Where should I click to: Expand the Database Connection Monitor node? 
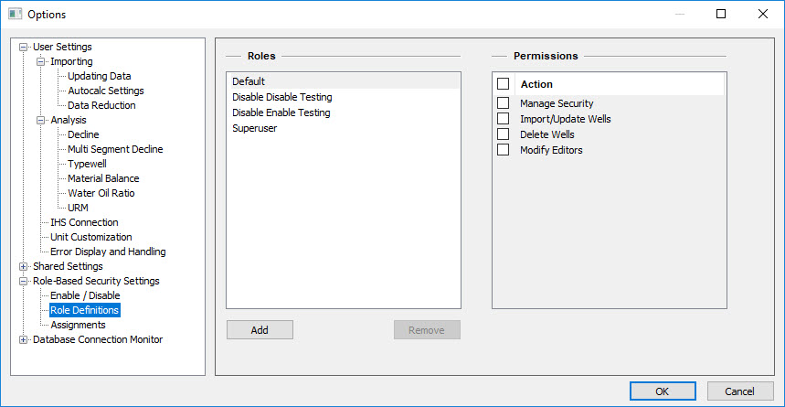(24, 339)
